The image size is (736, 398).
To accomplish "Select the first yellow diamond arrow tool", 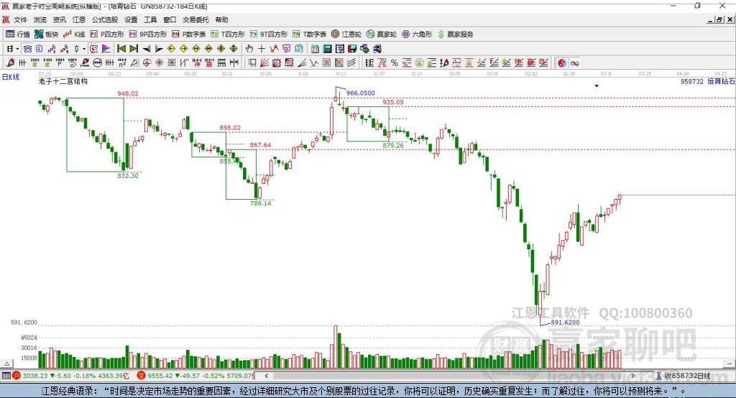I will 171,48.
